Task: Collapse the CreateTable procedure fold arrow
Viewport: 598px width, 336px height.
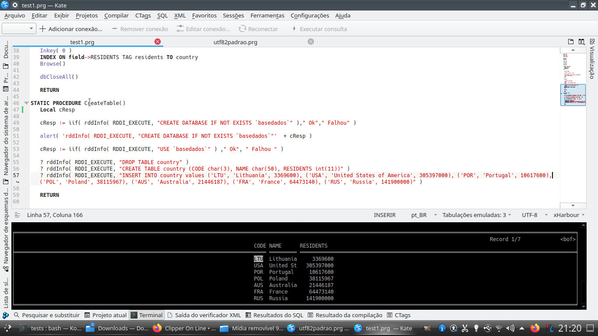Action: click(26, 103)
